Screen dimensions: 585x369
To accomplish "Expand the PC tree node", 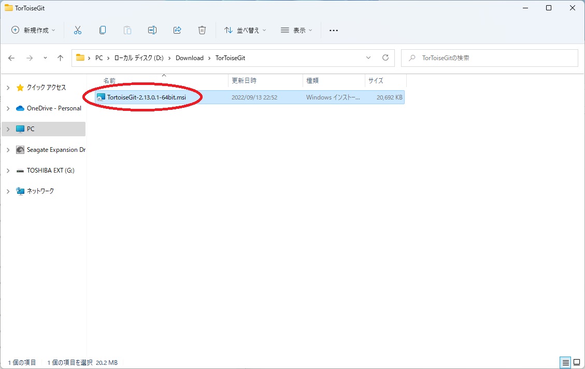I will click(x=8, y=129).
